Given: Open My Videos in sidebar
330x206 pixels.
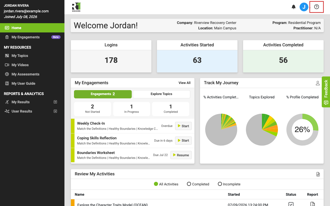Looking at the screenshot, I should coord(32,65).
